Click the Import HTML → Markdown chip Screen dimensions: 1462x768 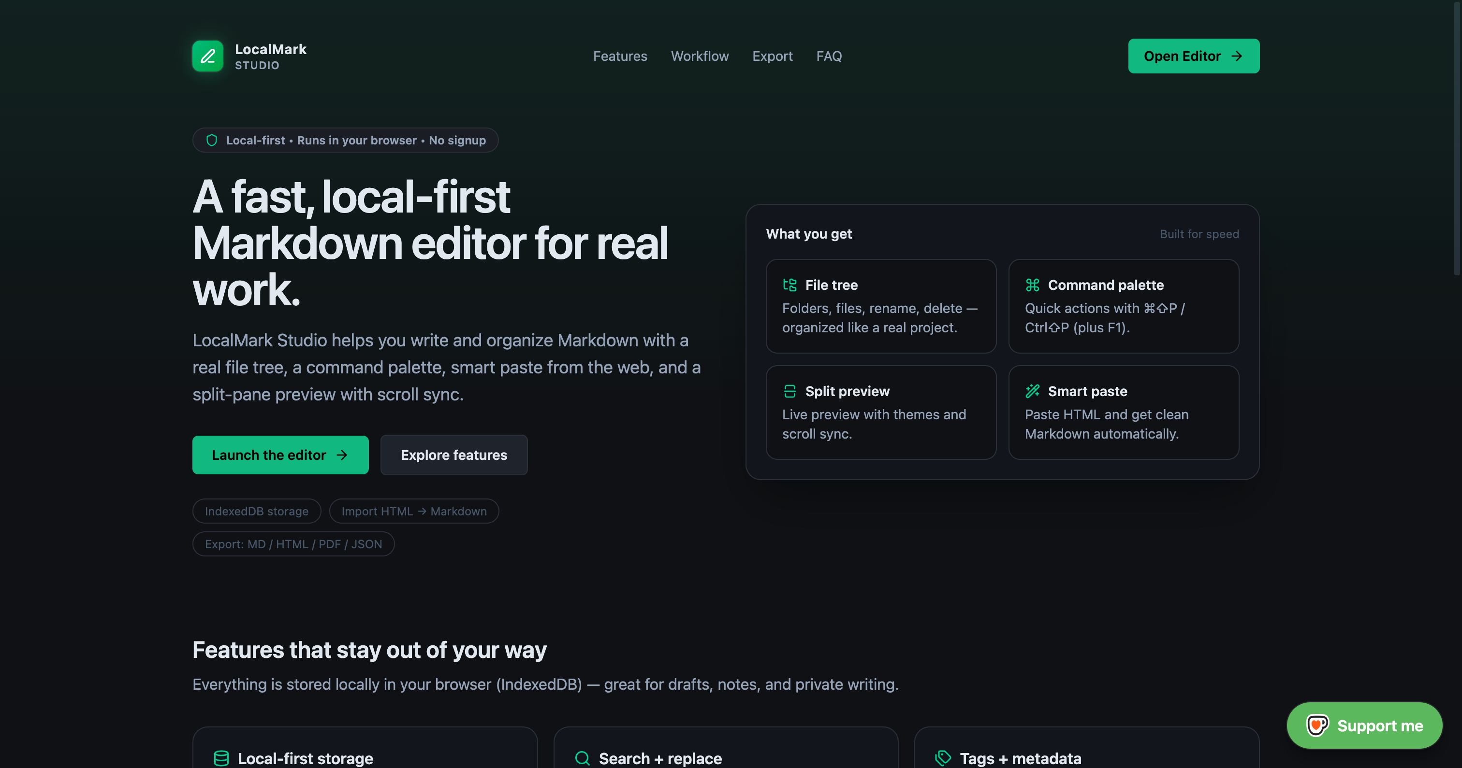[414, 511]
